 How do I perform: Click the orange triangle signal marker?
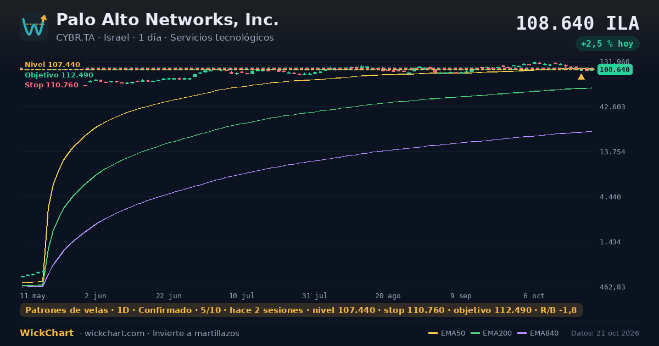point(581,77)
